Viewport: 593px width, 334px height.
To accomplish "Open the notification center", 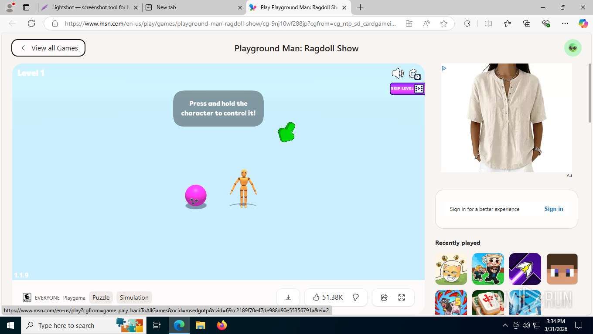I will (579, 325).
